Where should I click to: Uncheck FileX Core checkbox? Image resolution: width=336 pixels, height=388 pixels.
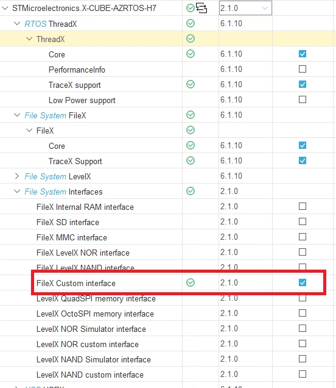(303, 145)
